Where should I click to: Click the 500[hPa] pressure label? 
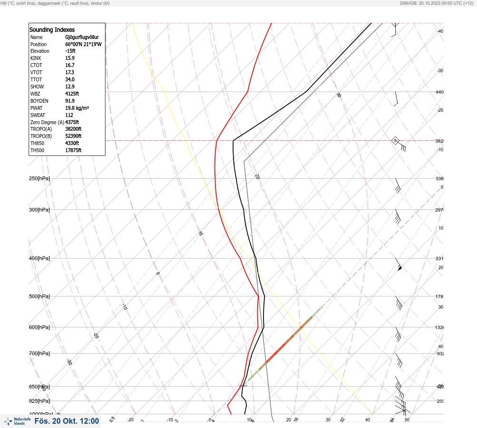pos(39,297)
